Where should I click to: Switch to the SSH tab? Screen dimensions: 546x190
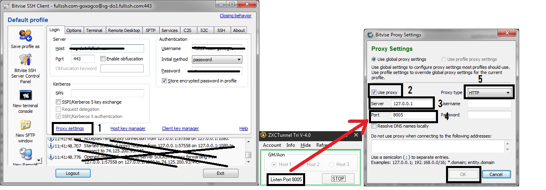(x=221, y=30)
